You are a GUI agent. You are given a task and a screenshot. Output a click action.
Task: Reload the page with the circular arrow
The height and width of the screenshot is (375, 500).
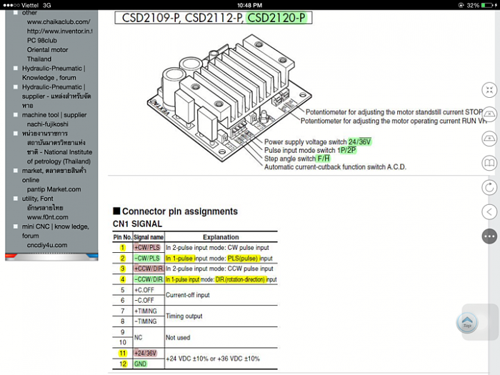[489, 187]
